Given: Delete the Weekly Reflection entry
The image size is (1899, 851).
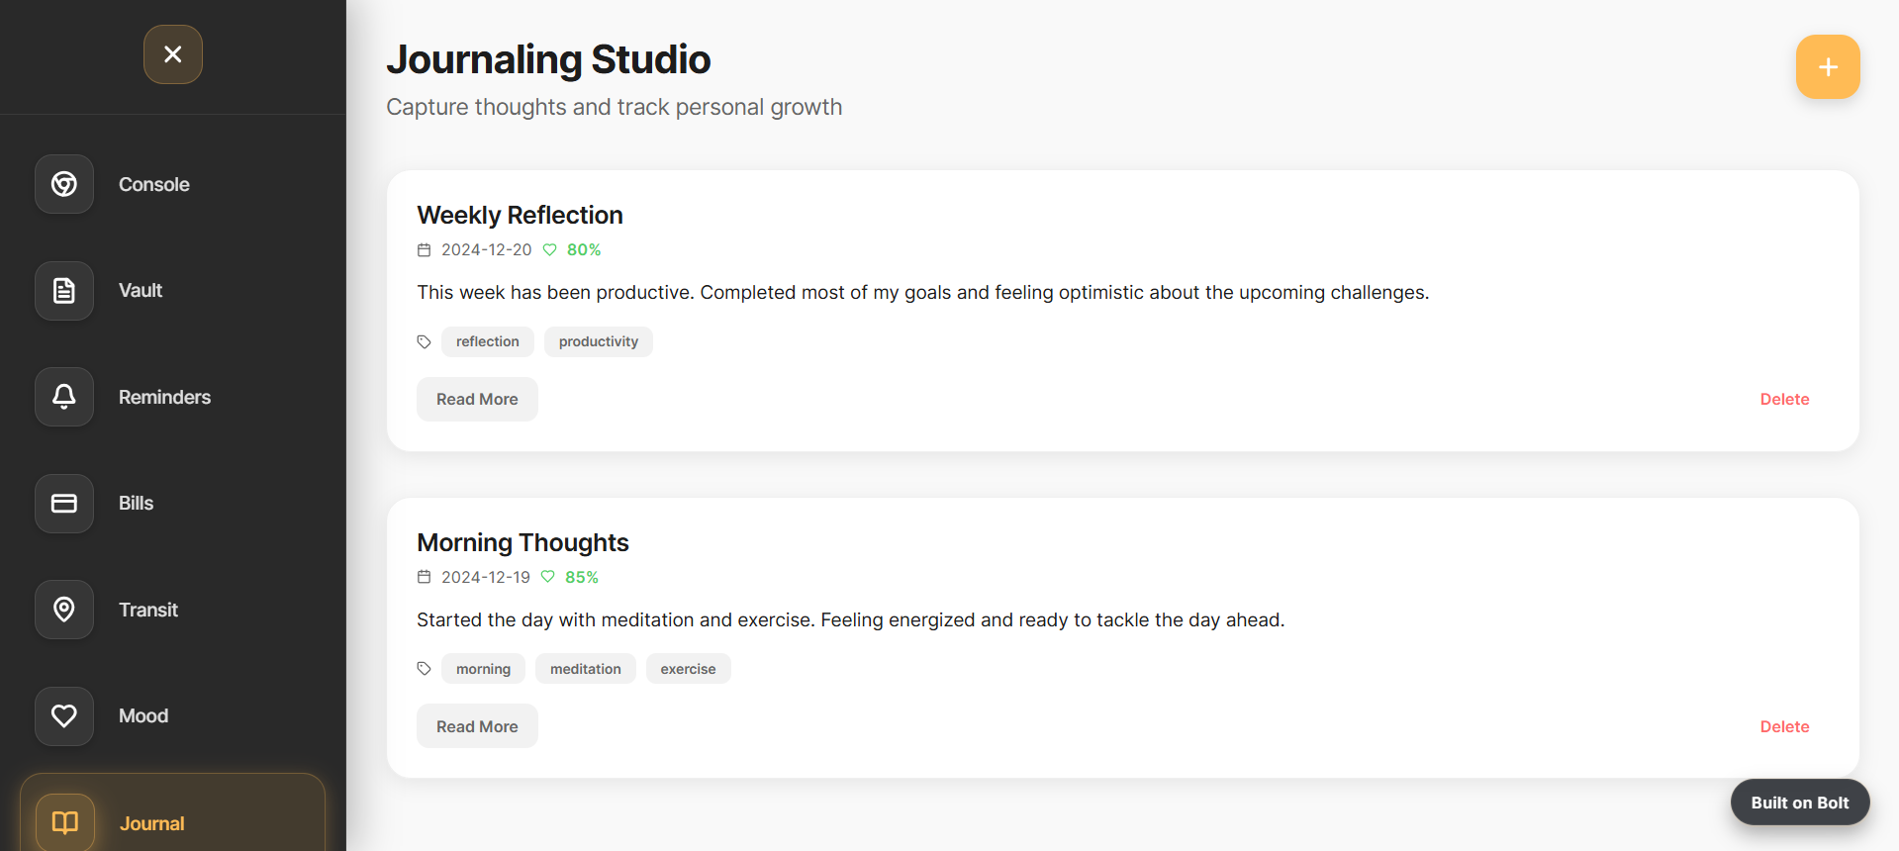Looking at the screenshot, I should [1784, 400].
